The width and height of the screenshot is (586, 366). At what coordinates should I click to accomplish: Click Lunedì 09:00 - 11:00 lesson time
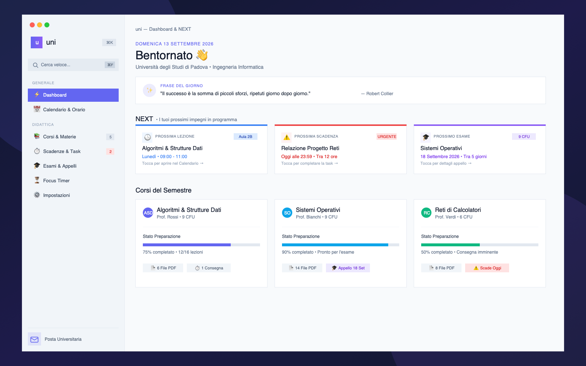[x=164, y=157]
